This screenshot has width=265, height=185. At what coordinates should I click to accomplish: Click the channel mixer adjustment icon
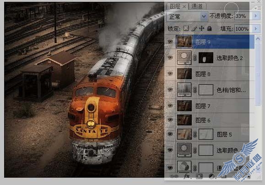[184, 166]
